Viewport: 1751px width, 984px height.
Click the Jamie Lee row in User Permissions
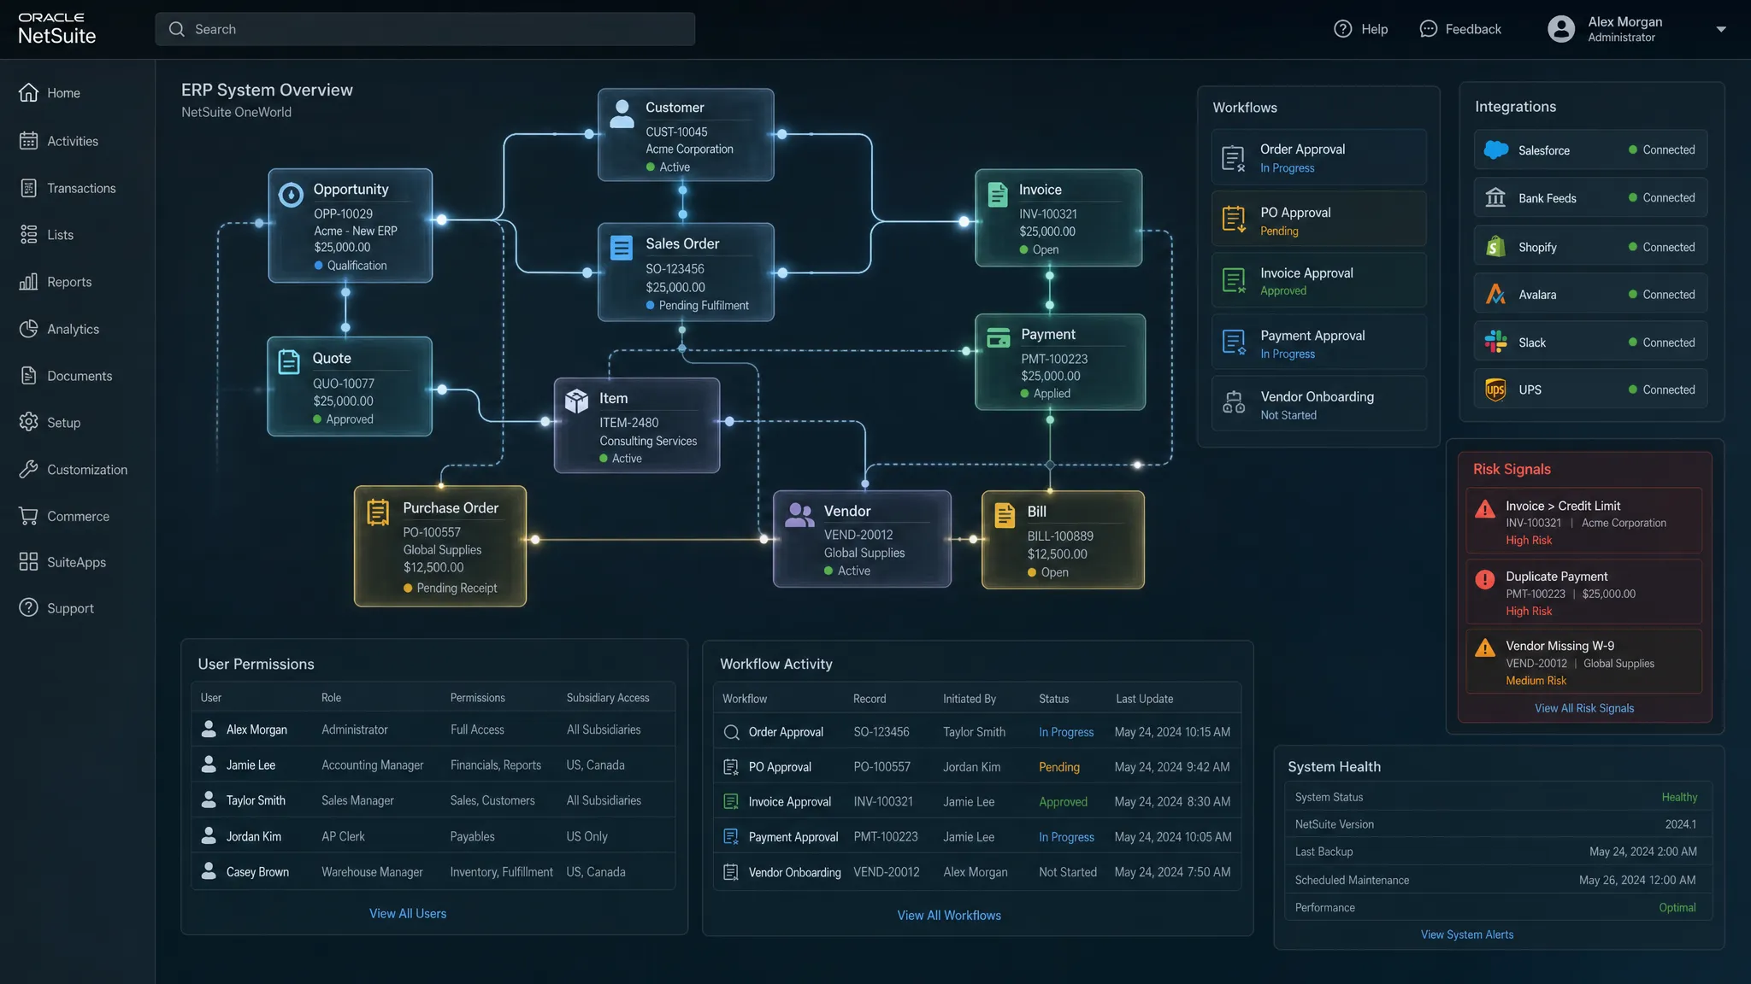coord(433,764)
